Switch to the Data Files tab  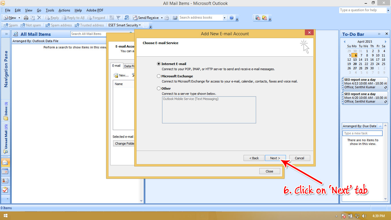coord(129,66)
